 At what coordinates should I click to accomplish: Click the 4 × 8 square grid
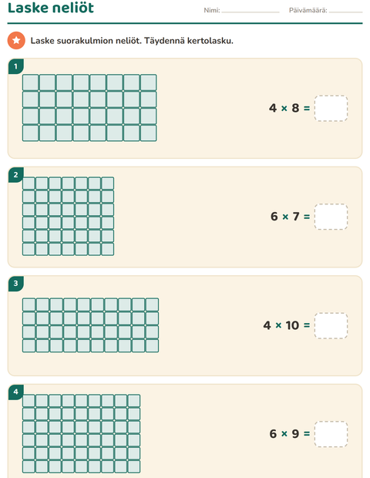[89, 108]
